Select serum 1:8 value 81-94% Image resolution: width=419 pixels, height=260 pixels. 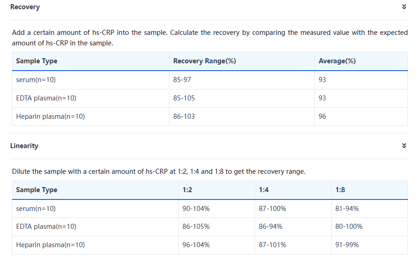click(x=347, y=209)
